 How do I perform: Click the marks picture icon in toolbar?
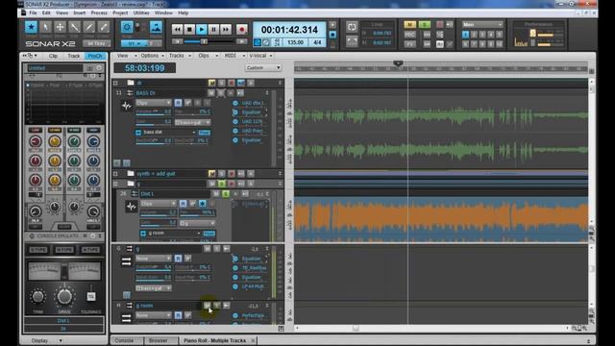point(156,27)
